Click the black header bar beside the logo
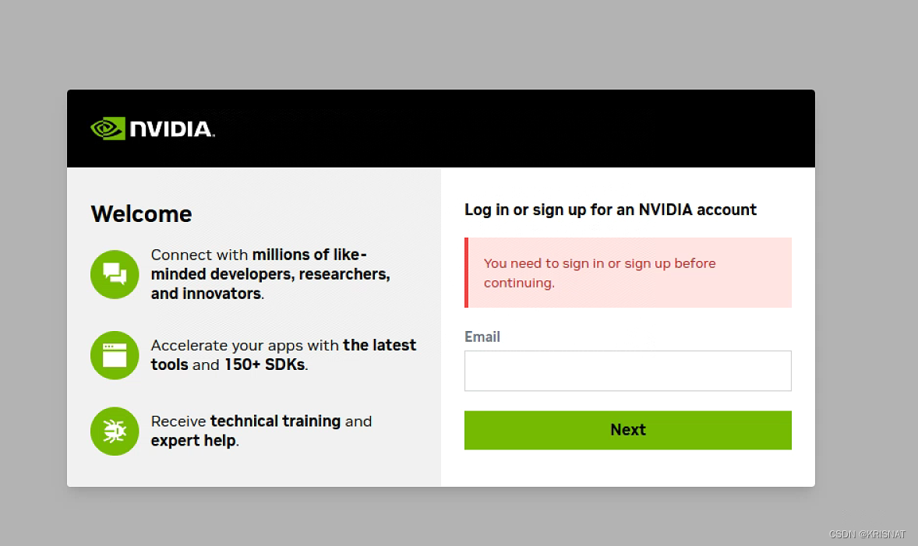 click(x=515, y=129)
